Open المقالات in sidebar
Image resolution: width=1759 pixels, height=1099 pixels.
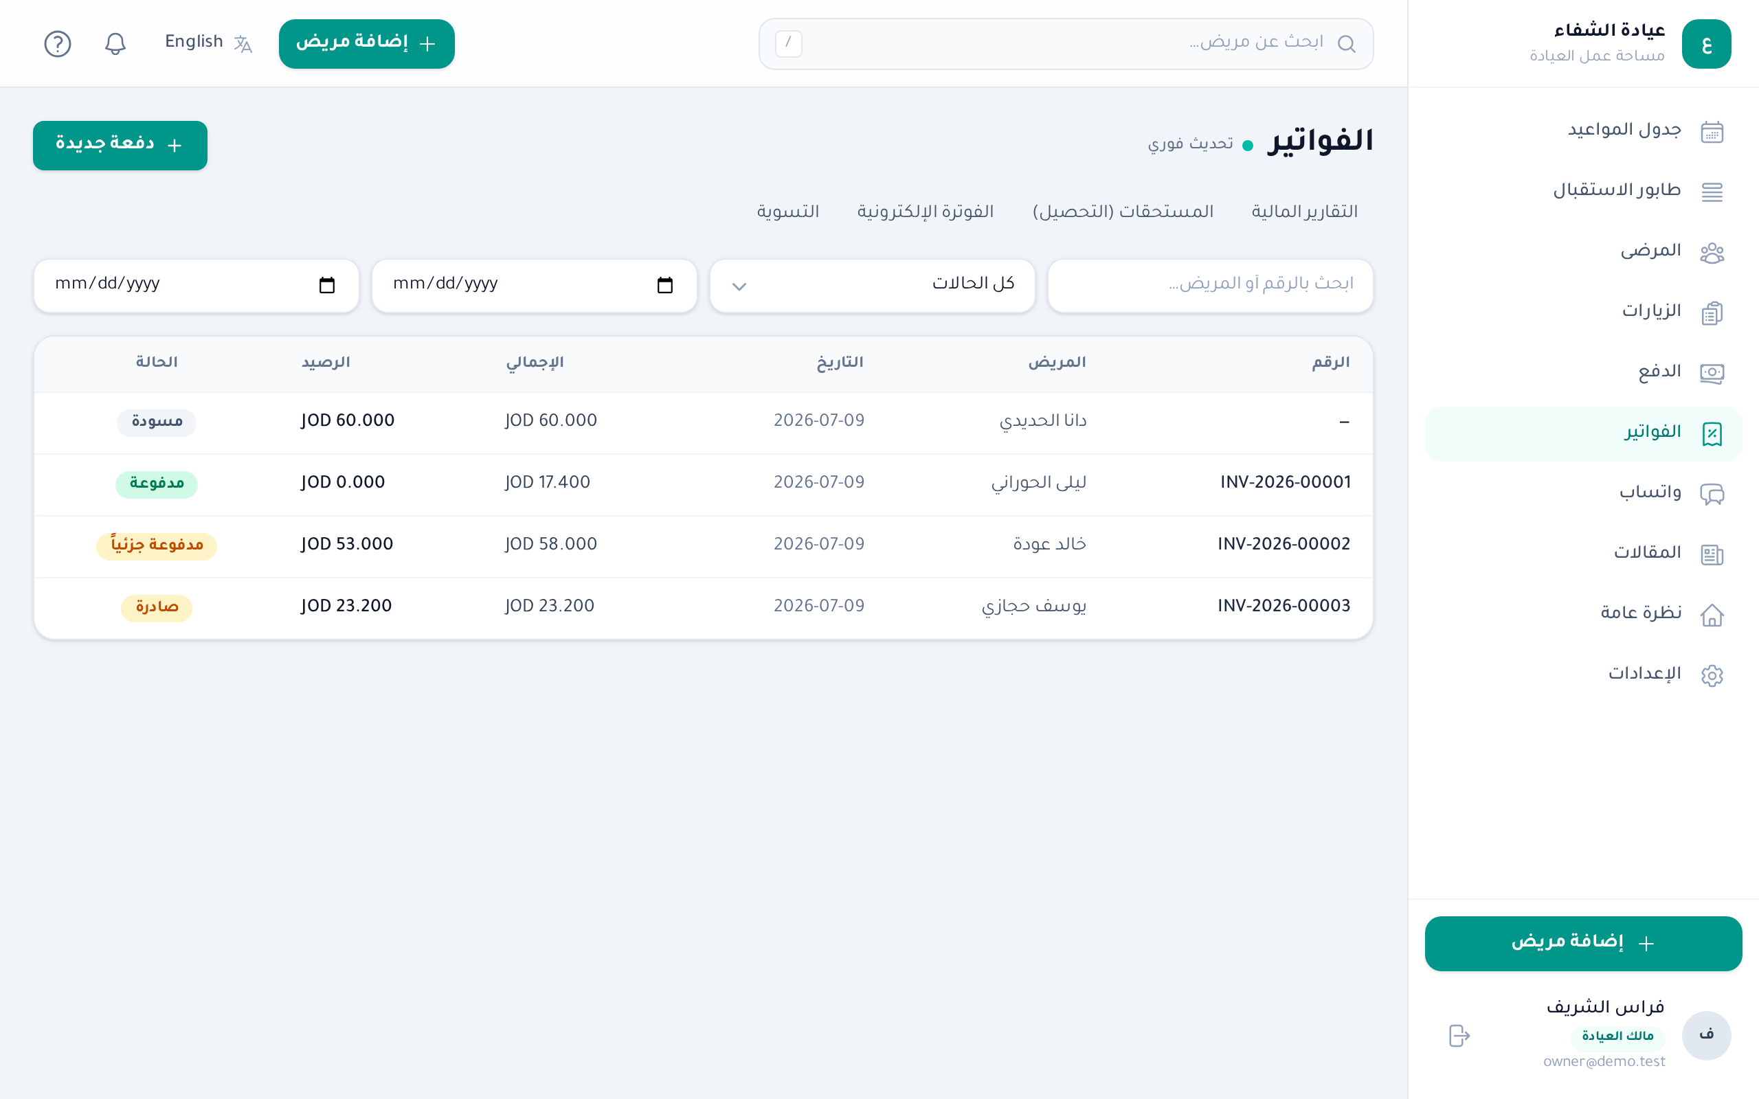1647,553
